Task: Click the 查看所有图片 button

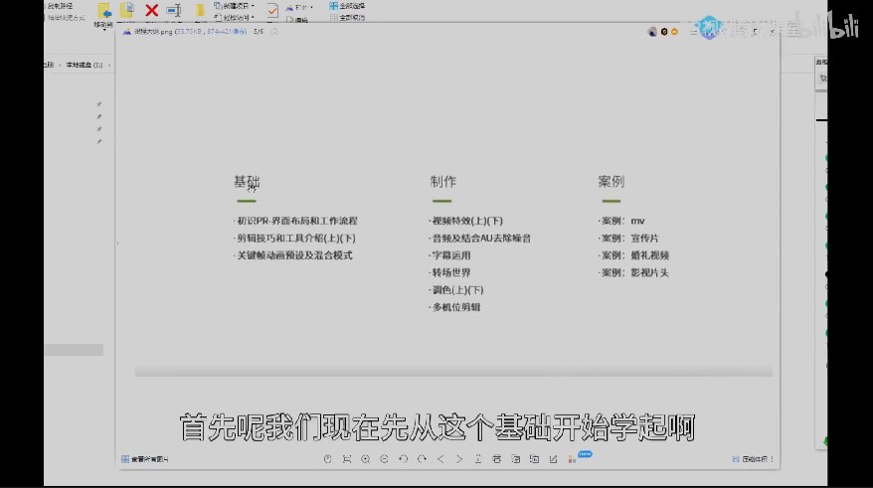Action: point(145,459)
